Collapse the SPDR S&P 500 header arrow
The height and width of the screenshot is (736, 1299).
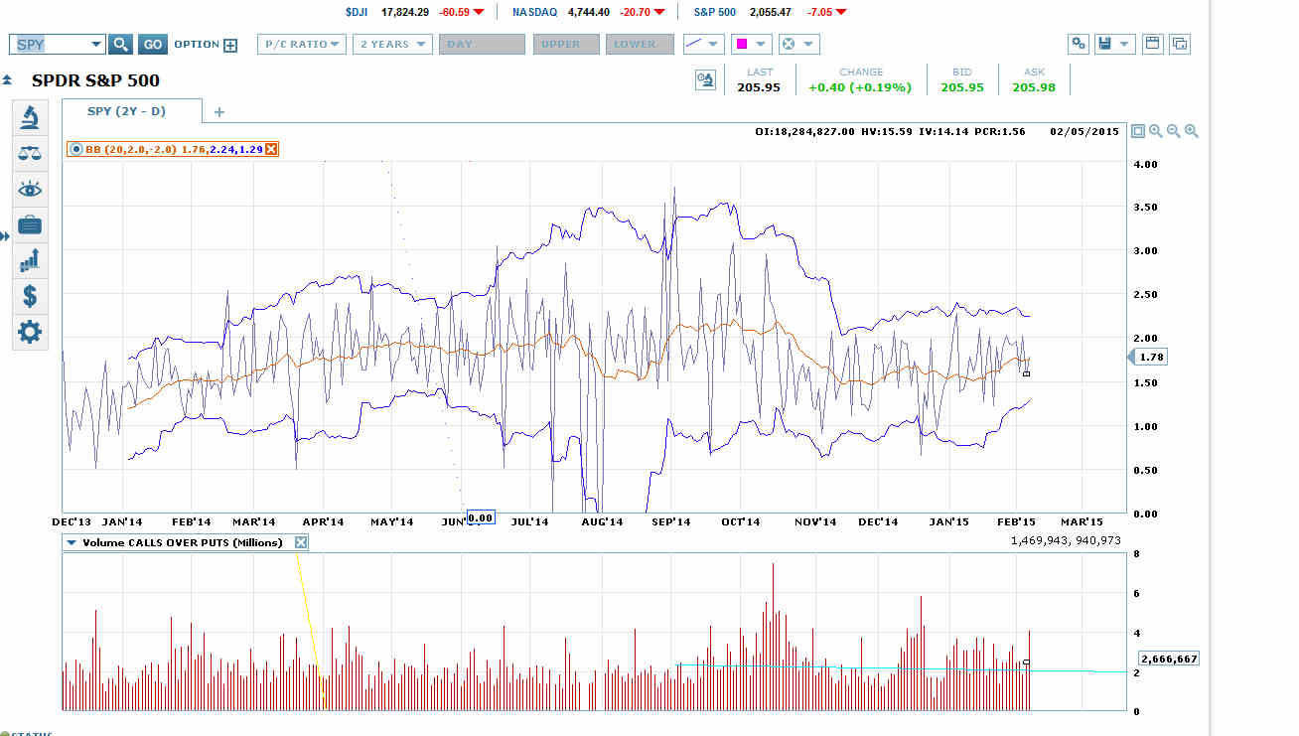click(x=7, y=80)
